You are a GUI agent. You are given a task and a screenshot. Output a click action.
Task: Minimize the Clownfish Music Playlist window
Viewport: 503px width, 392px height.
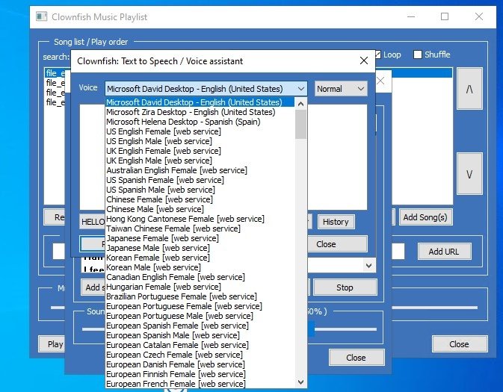click(411, 16)
